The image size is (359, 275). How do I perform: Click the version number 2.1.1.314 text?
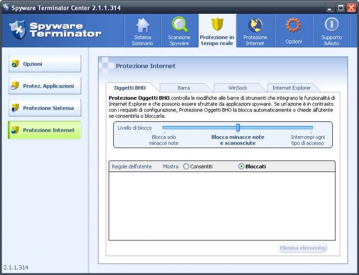(x=16, y=267)
